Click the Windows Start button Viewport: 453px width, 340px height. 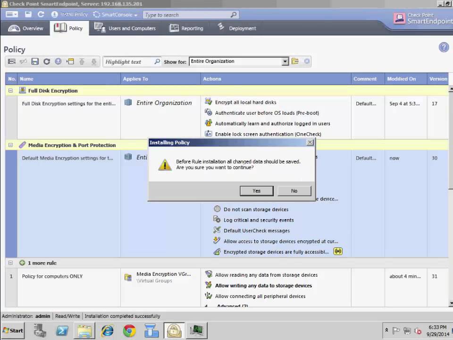(13, 331)
